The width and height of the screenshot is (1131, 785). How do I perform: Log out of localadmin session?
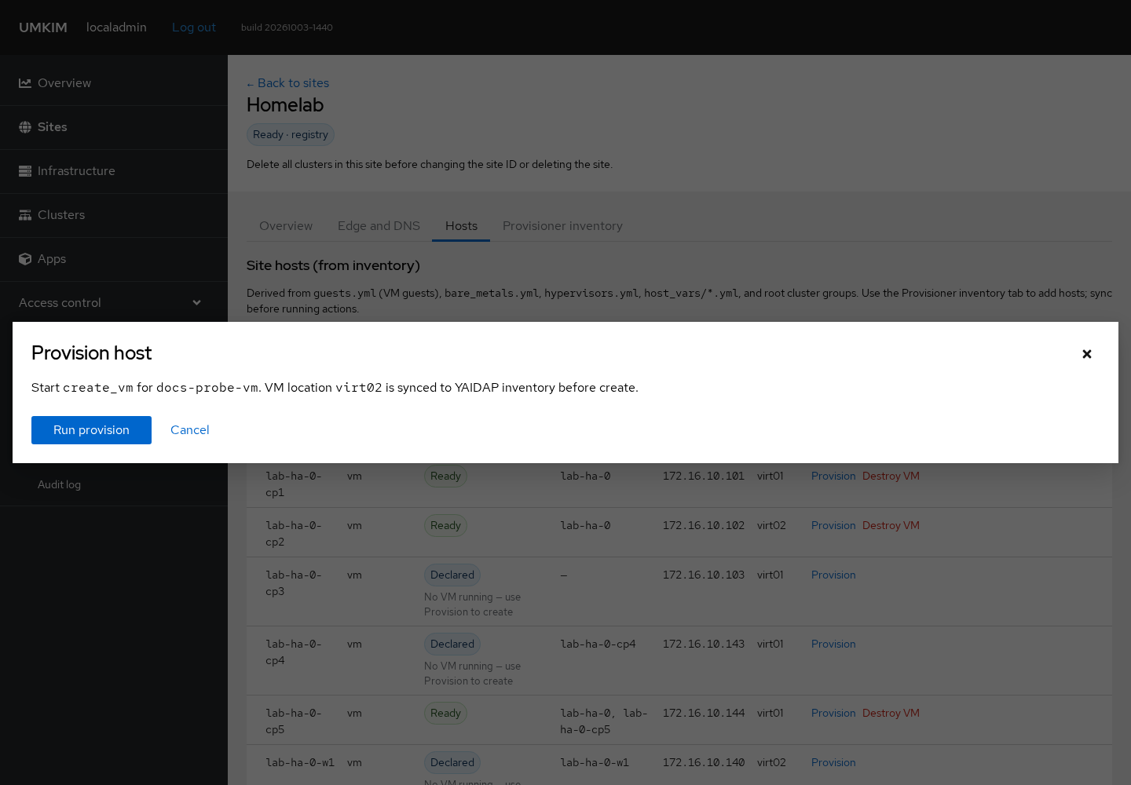coord(194,27)
